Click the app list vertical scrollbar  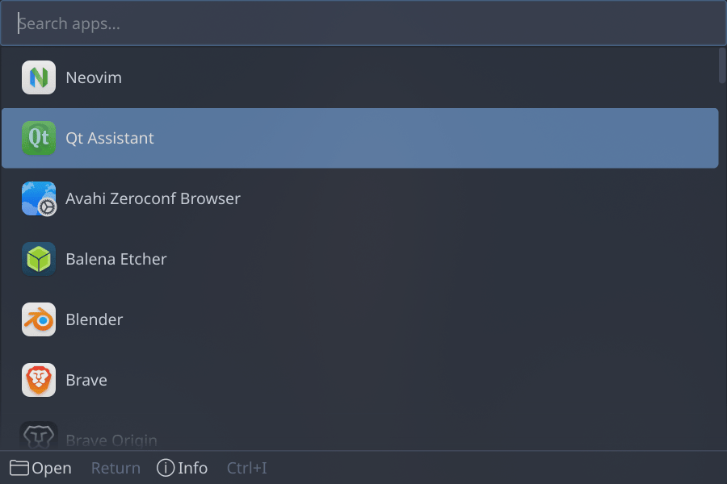[722, 65]
